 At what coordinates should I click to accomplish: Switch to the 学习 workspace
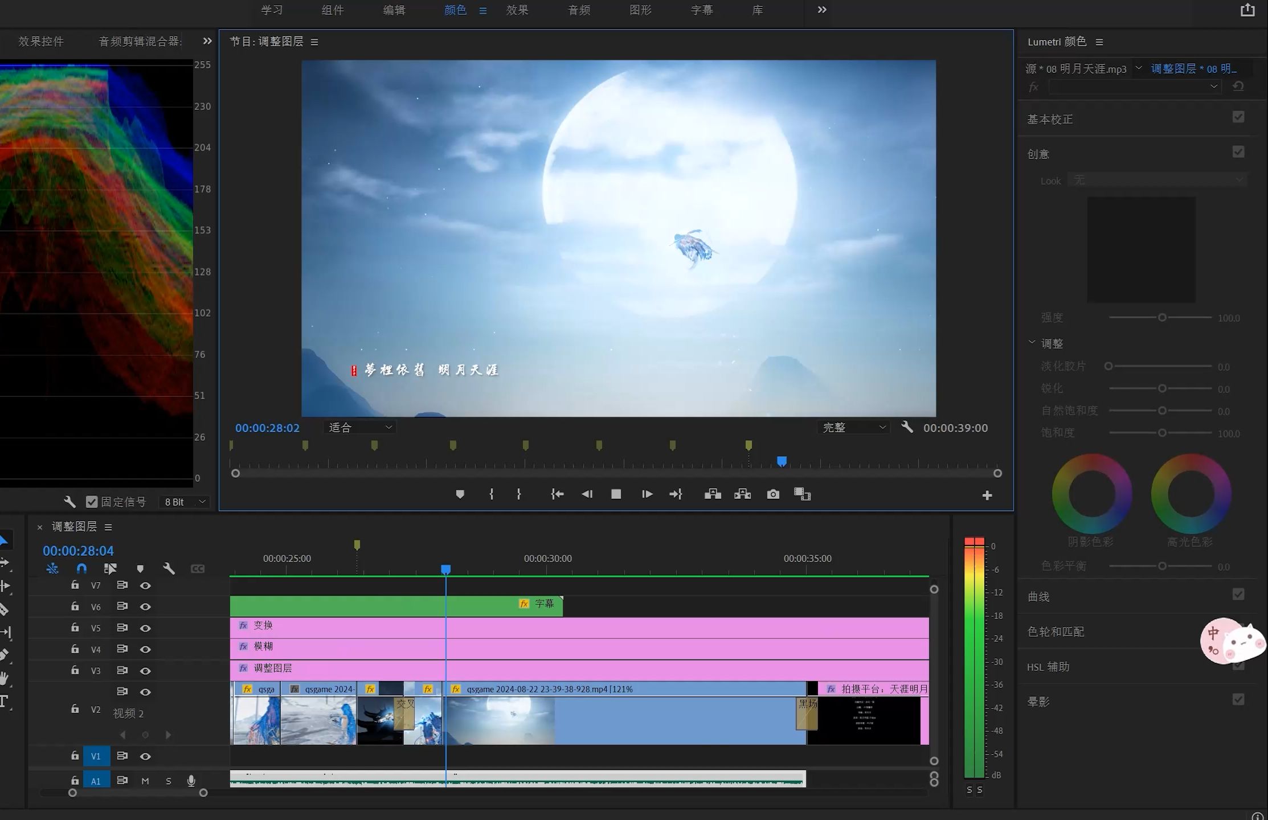pyautogui.click(x=272, y=10)
